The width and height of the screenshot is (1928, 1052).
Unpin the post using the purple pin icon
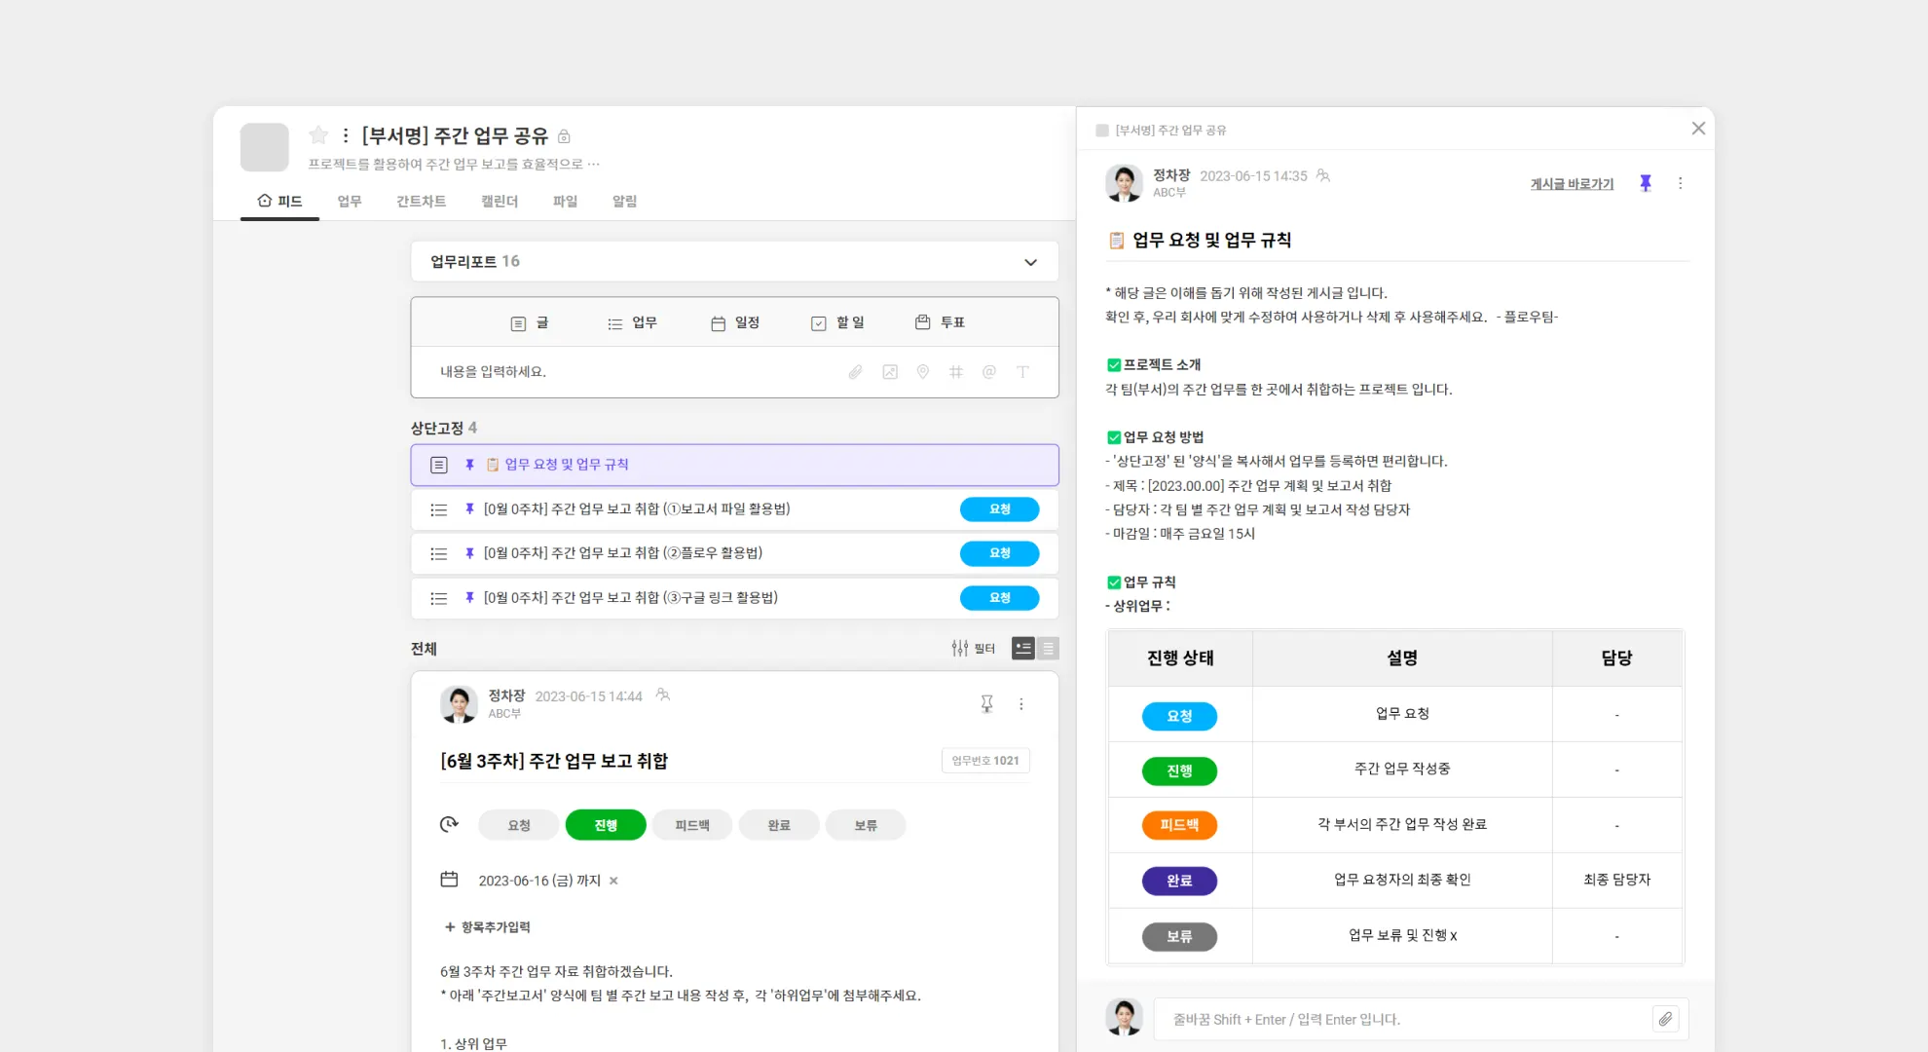1646,183
